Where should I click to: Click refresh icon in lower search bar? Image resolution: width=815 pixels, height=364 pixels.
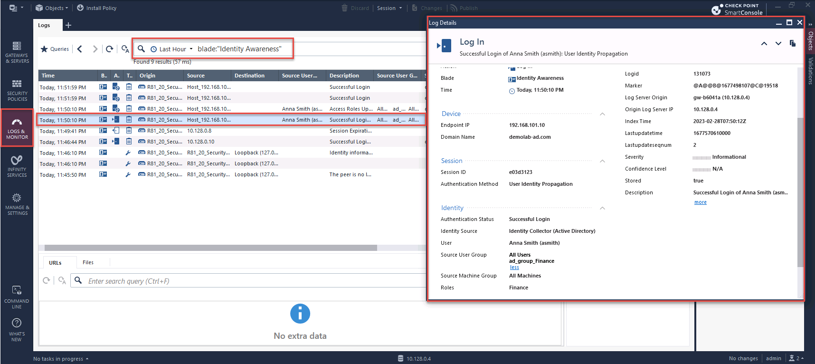tap(47, 280)
